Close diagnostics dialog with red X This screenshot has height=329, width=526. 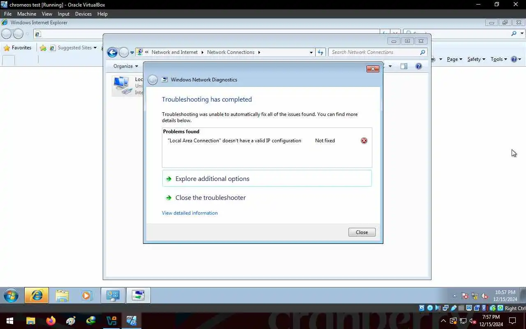tap(373, 69)
